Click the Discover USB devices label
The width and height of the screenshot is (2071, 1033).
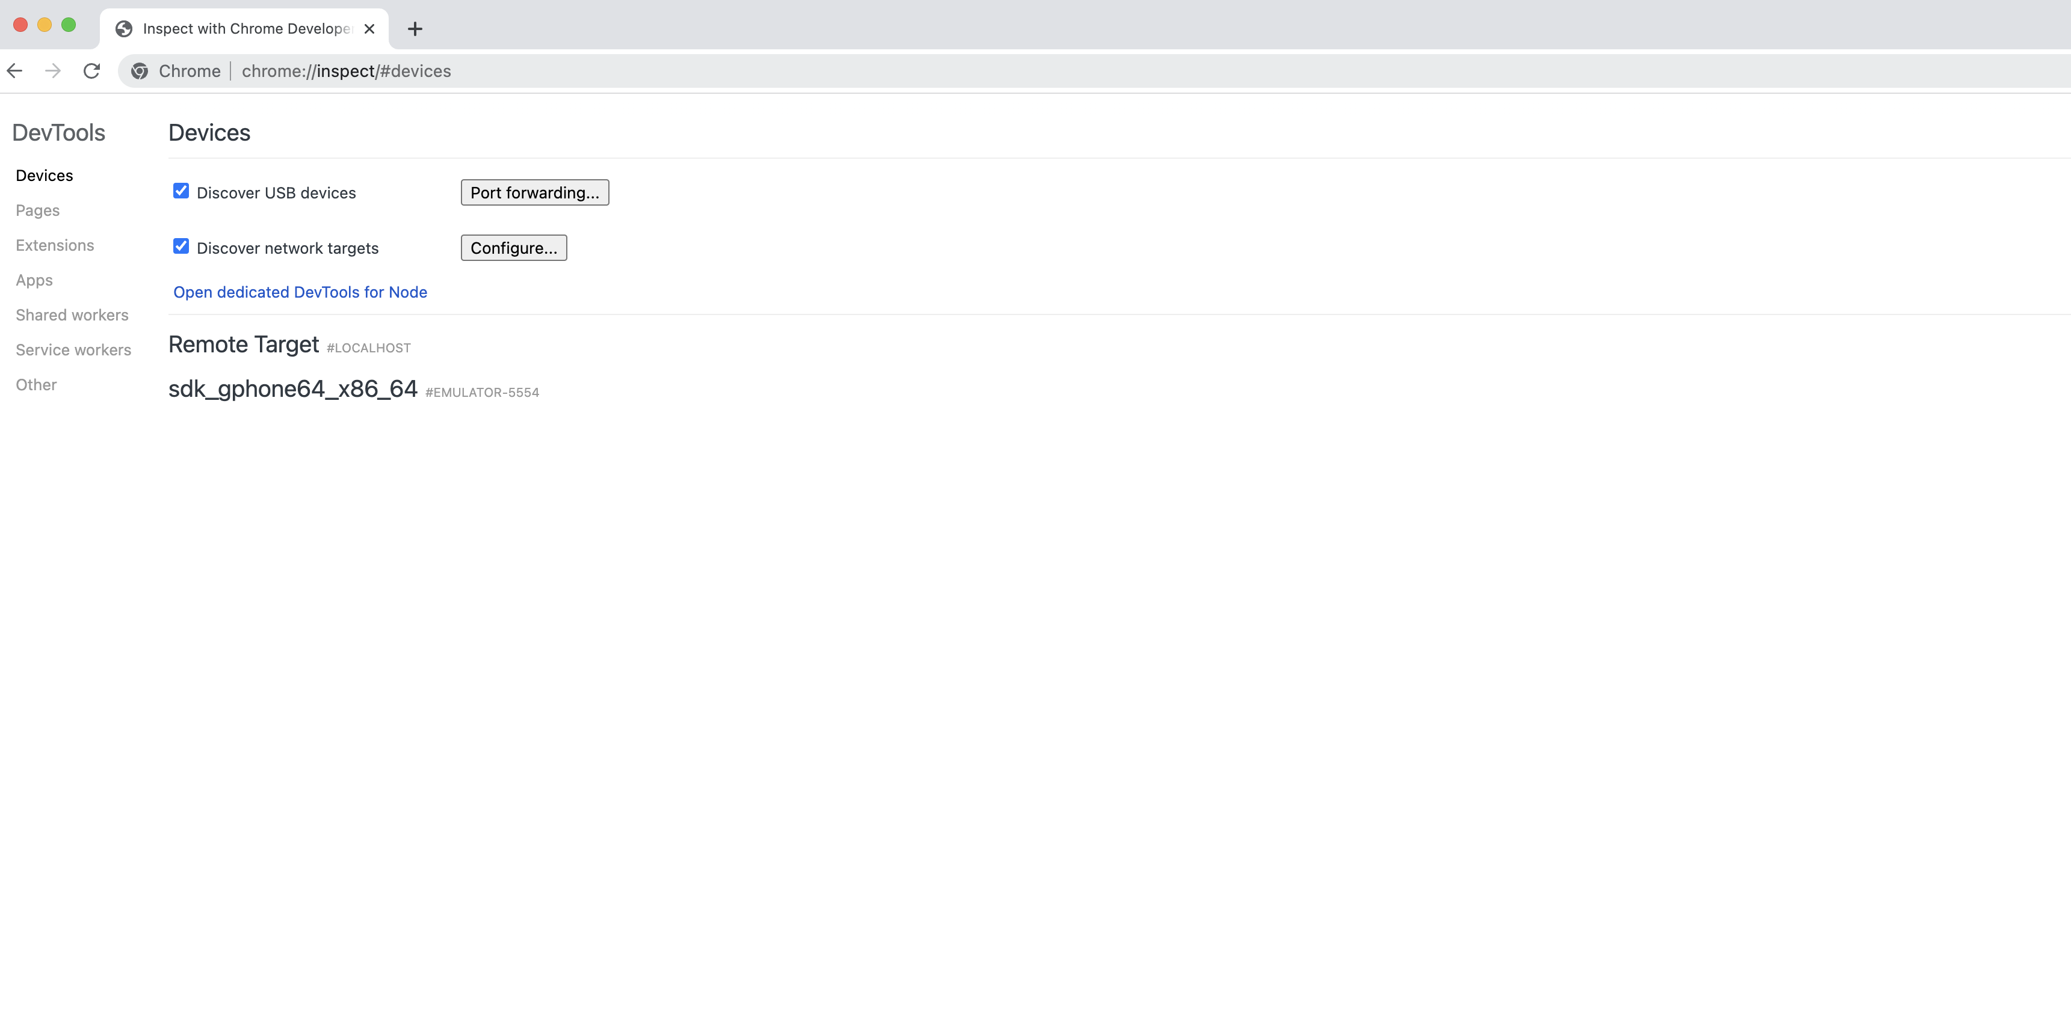(x=277, y=193)
